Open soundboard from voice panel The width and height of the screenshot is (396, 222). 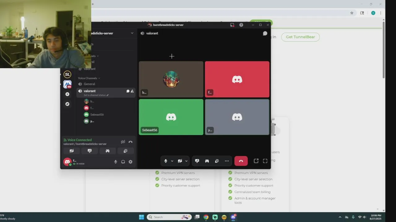(x=126, y=151)
